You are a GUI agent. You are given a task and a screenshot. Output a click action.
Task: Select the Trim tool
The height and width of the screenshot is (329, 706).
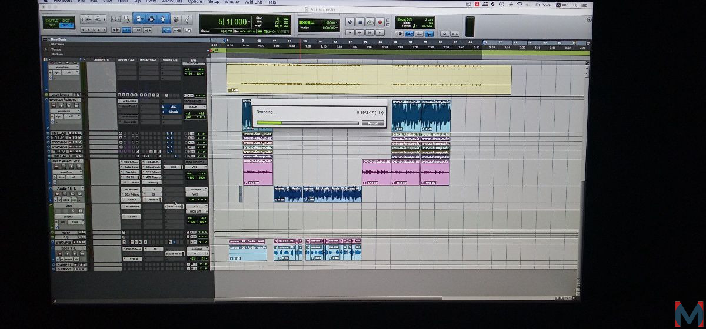click(139, 19)
